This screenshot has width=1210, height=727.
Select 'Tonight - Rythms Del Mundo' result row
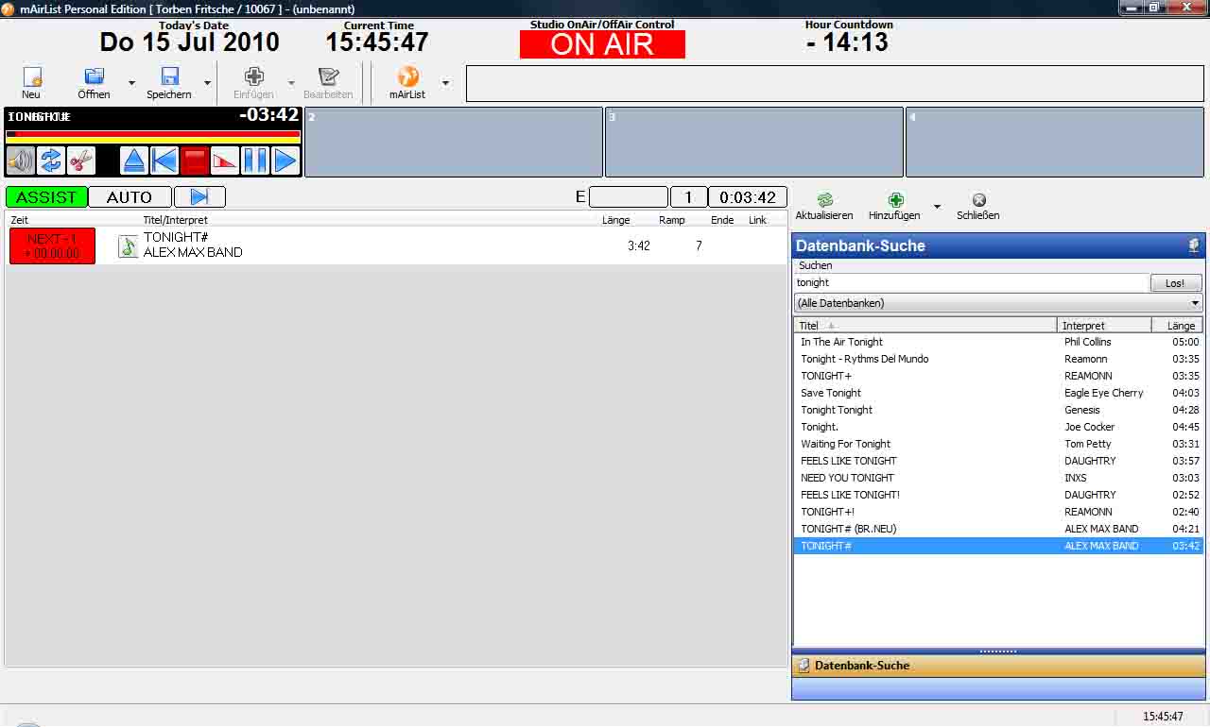click(998, 359)
